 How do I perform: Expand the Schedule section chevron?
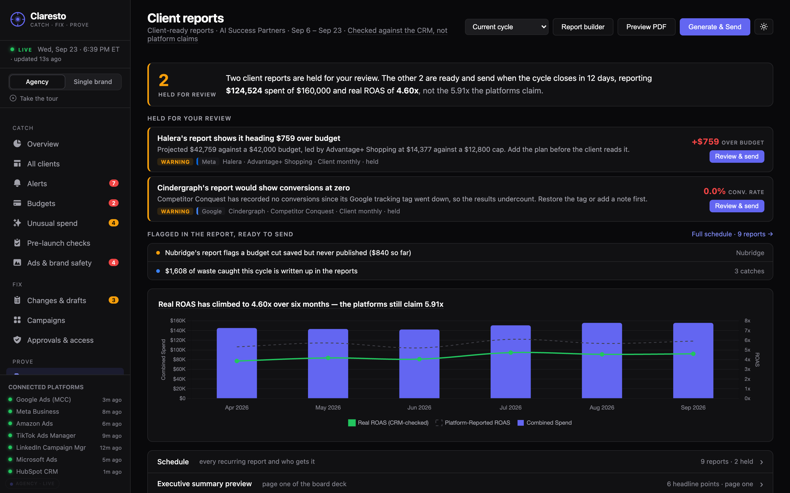762,462
